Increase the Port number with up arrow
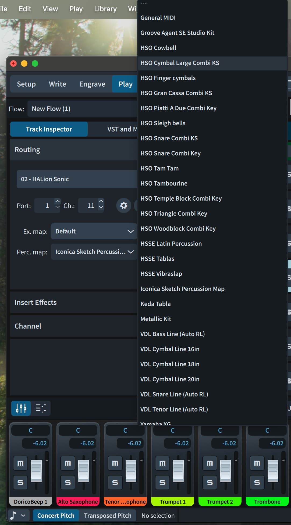The image size is (291, 525). pos(57,201)
